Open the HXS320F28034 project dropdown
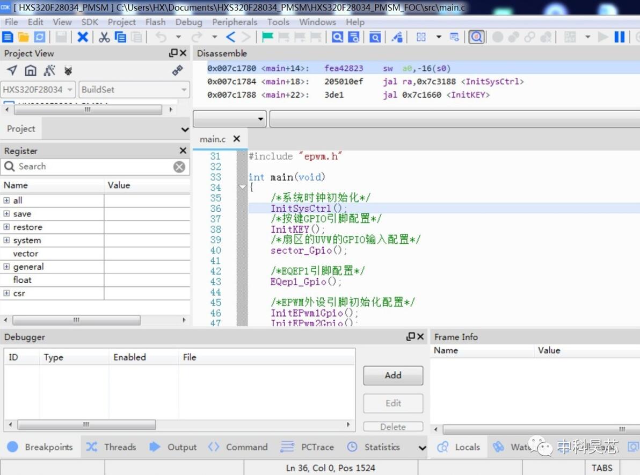 [38, 89]
